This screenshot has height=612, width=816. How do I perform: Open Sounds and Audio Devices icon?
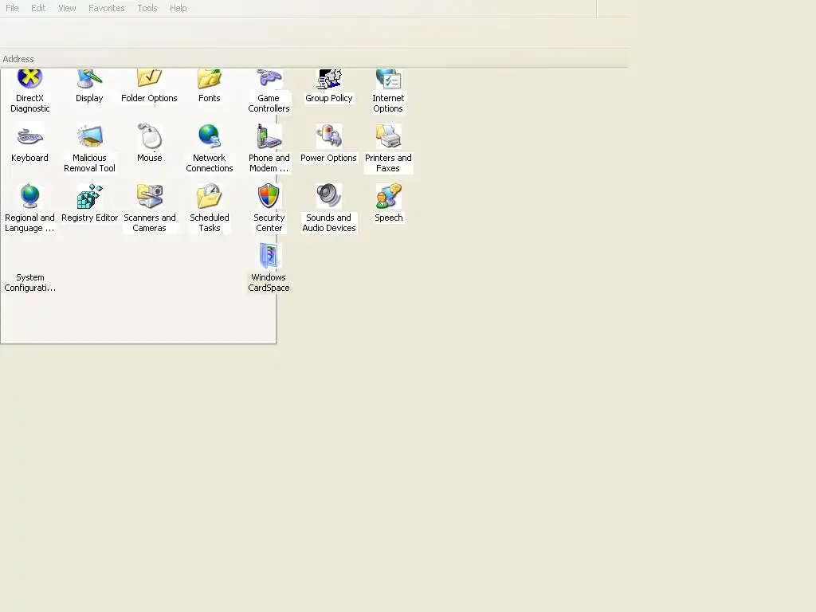tap(329, 196)
